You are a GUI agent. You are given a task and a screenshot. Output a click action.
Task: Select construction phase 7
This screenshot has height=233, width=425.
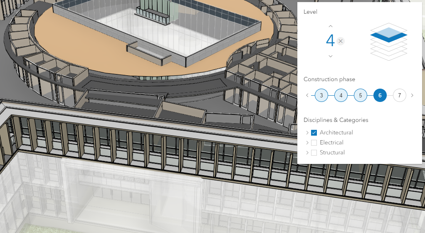(x=399, y=95)
